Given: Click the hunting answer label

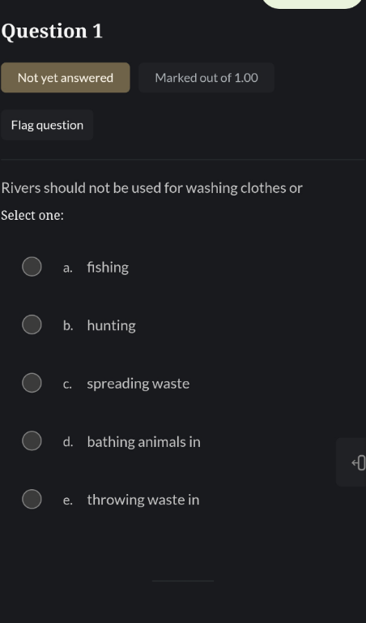Looking at the screenshot, I should 112,326.
